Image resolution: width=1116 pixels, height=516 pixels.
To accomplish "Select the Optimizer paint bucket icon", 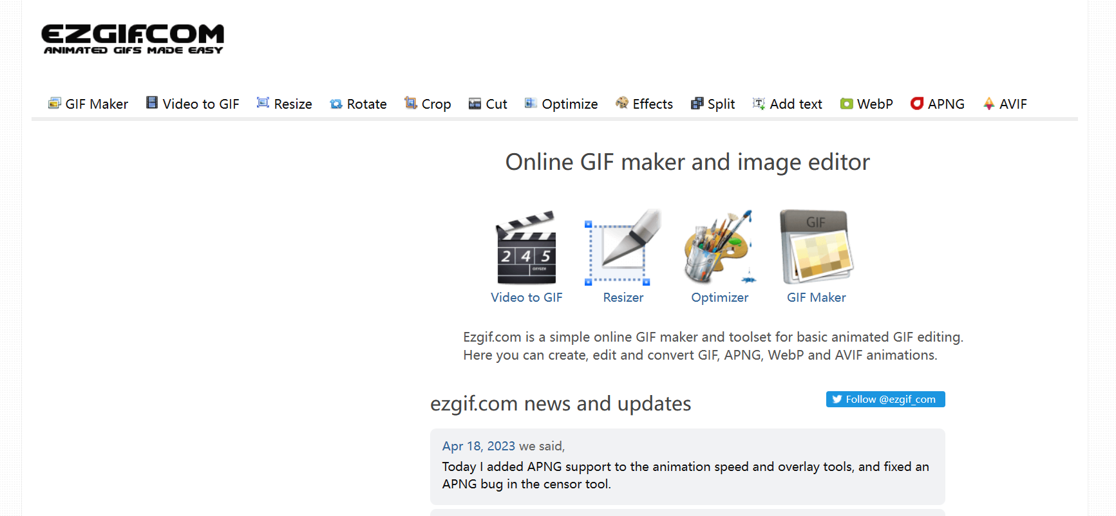I will (719, 248).
